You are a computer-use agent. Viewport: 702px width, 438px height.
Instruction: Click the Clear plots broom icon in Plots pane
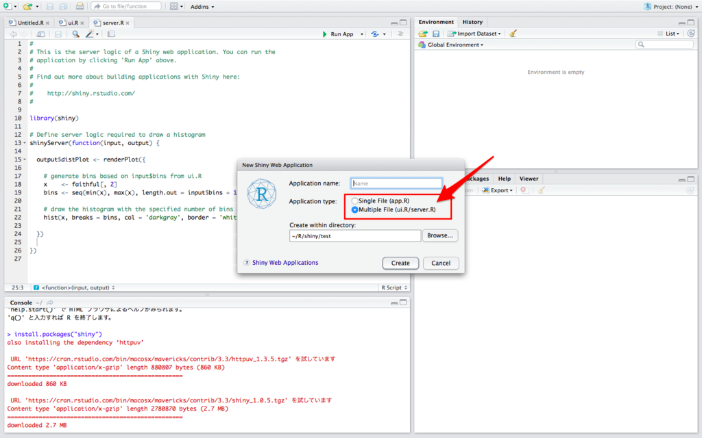click(x=542, y=190)
